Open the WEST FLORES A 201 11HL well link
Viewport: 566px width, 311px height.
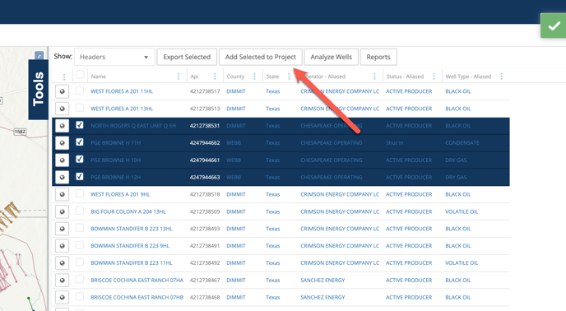(122, 91)
